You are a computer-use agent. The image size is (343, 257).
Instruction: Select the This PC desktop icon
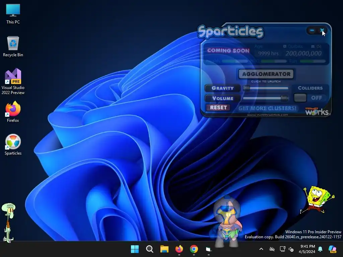click(x=13, y=14)
